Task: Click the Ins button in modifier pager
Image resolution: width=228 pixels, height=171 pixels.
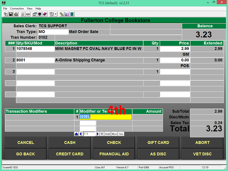Action: point(121,134)
